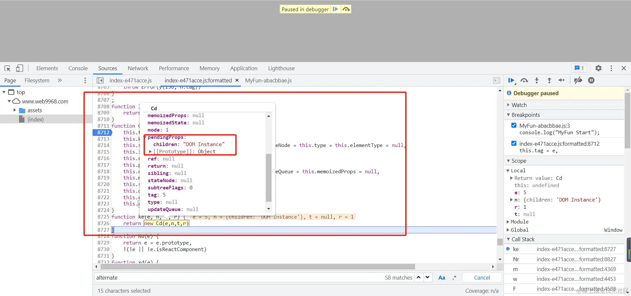The image size is (631, 296).
Task: Select the Nr call stack frame
Action: coord(564,259)
